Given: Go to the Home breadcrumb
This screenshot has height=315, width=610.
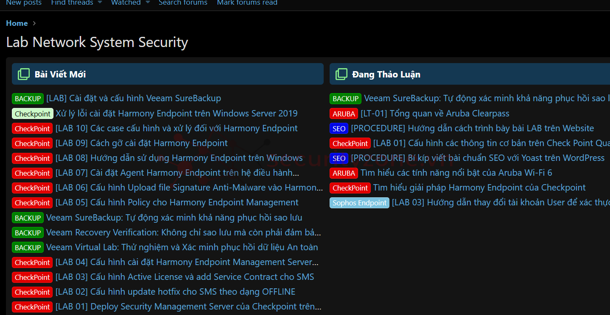Looking at the screenshot, I should [17, 23].
